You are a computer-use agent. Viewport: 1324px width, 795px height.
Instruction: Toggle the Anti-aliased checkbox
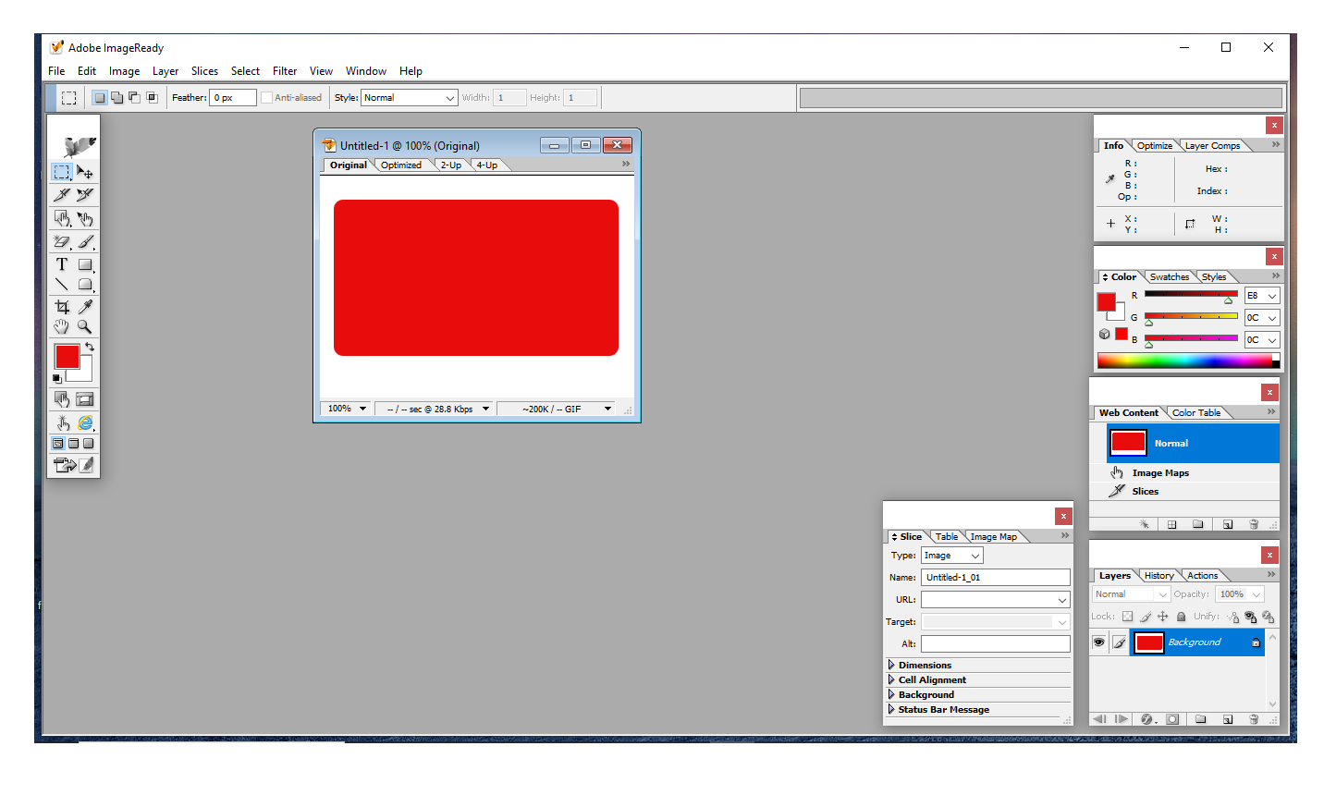(x=266, y=98)
